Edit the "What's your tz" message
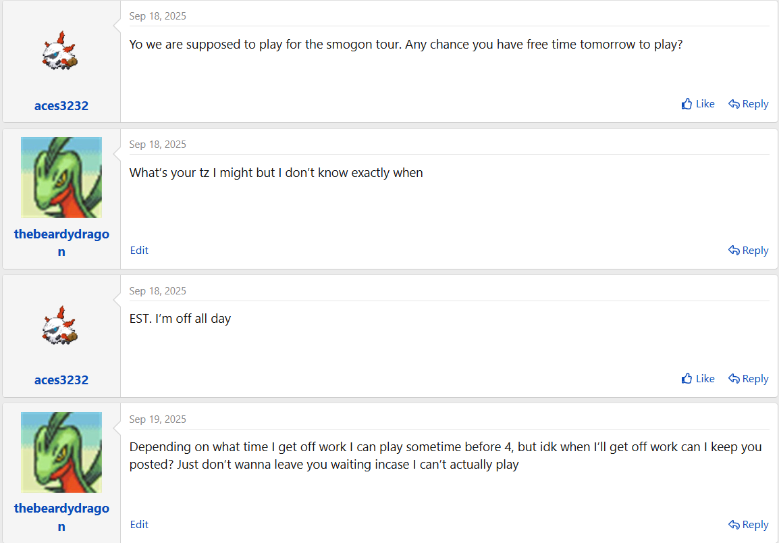Image resolution: width=779 pixels, height=543 pixels. 139,250
